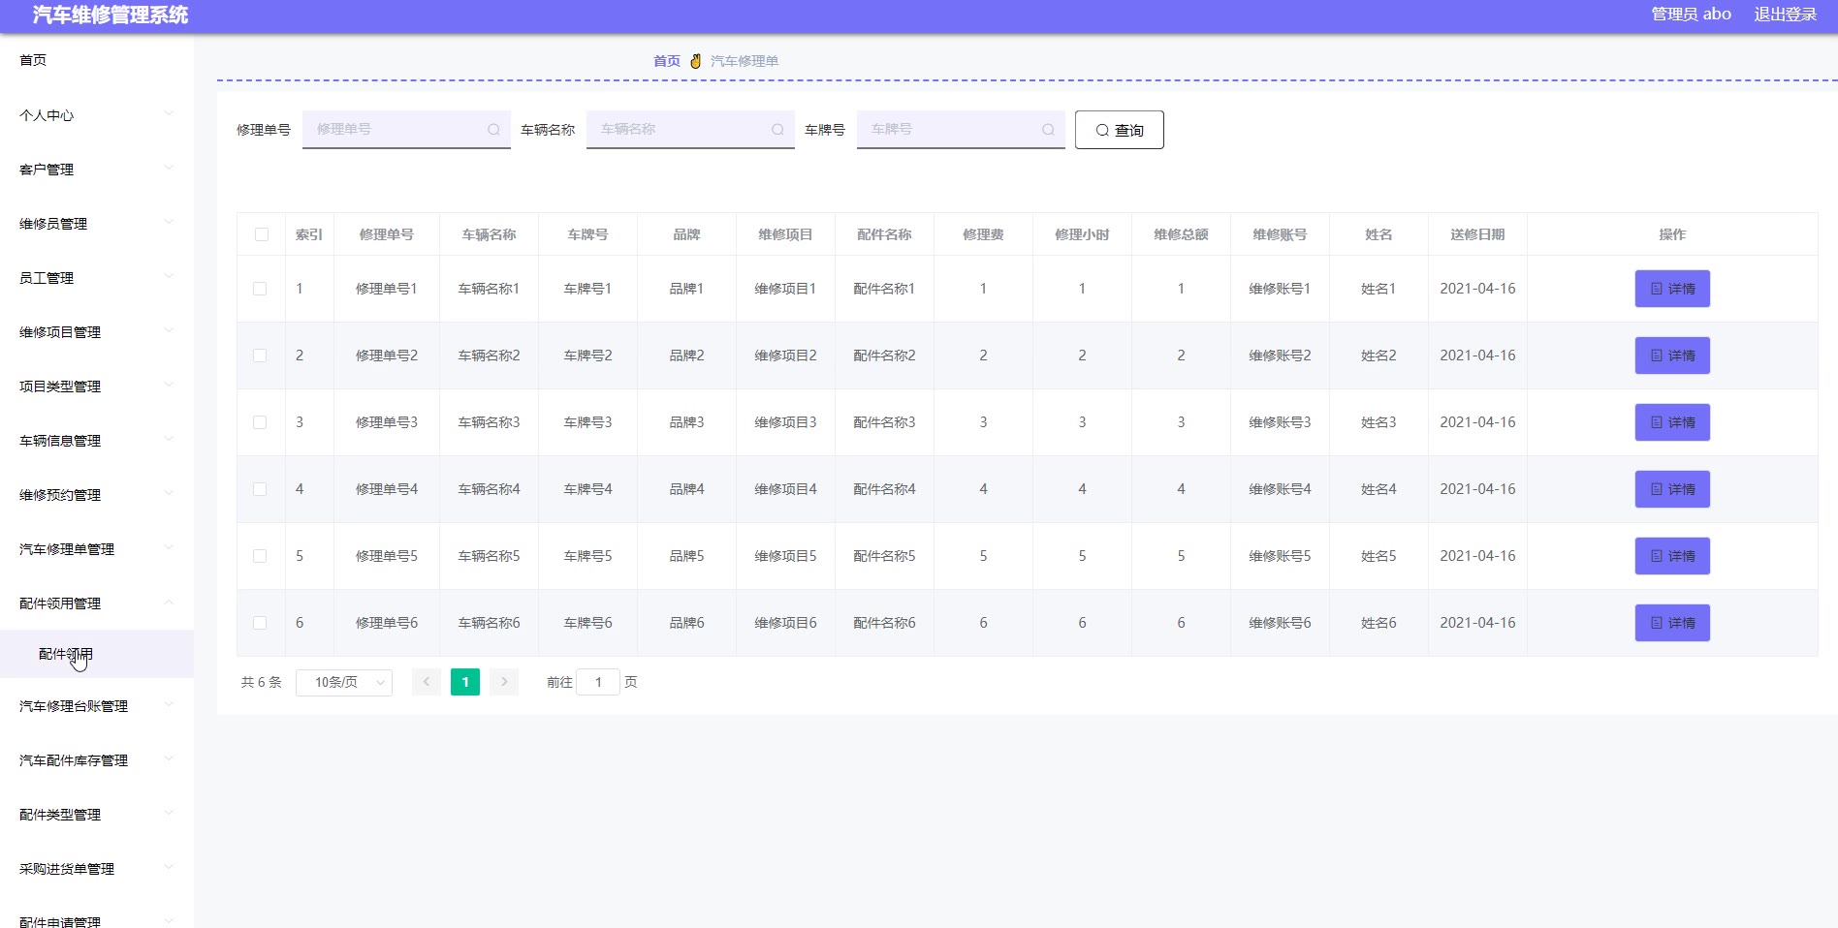The height and width of the screenshot is (928, 1838).
Task: Open 首页 in the sidebar
Action: pyautogui.click(x=33, y=60)
